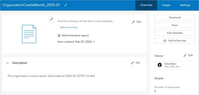Click the Administrative report label
Image resolution: width=199 pixels, height=95 pixels.
pos(75,35)
